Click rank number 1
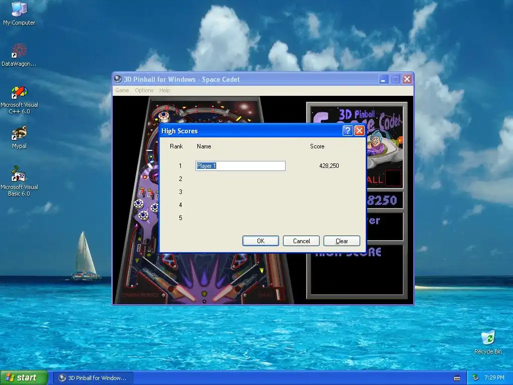The height and width of the screenshot is (385, 513). (x=180, y=166)
